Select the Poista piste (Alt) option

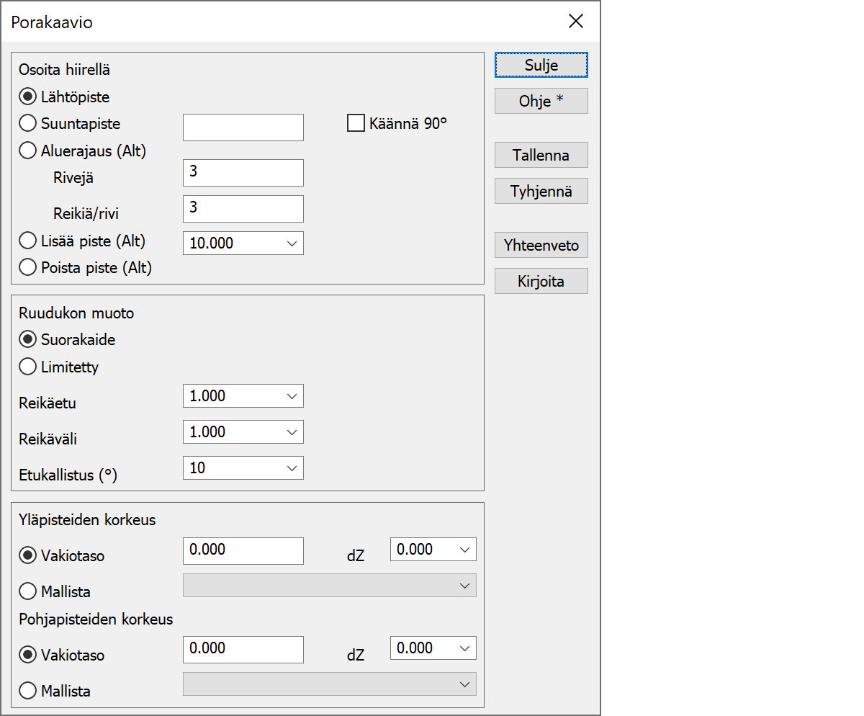coord(28,267)
